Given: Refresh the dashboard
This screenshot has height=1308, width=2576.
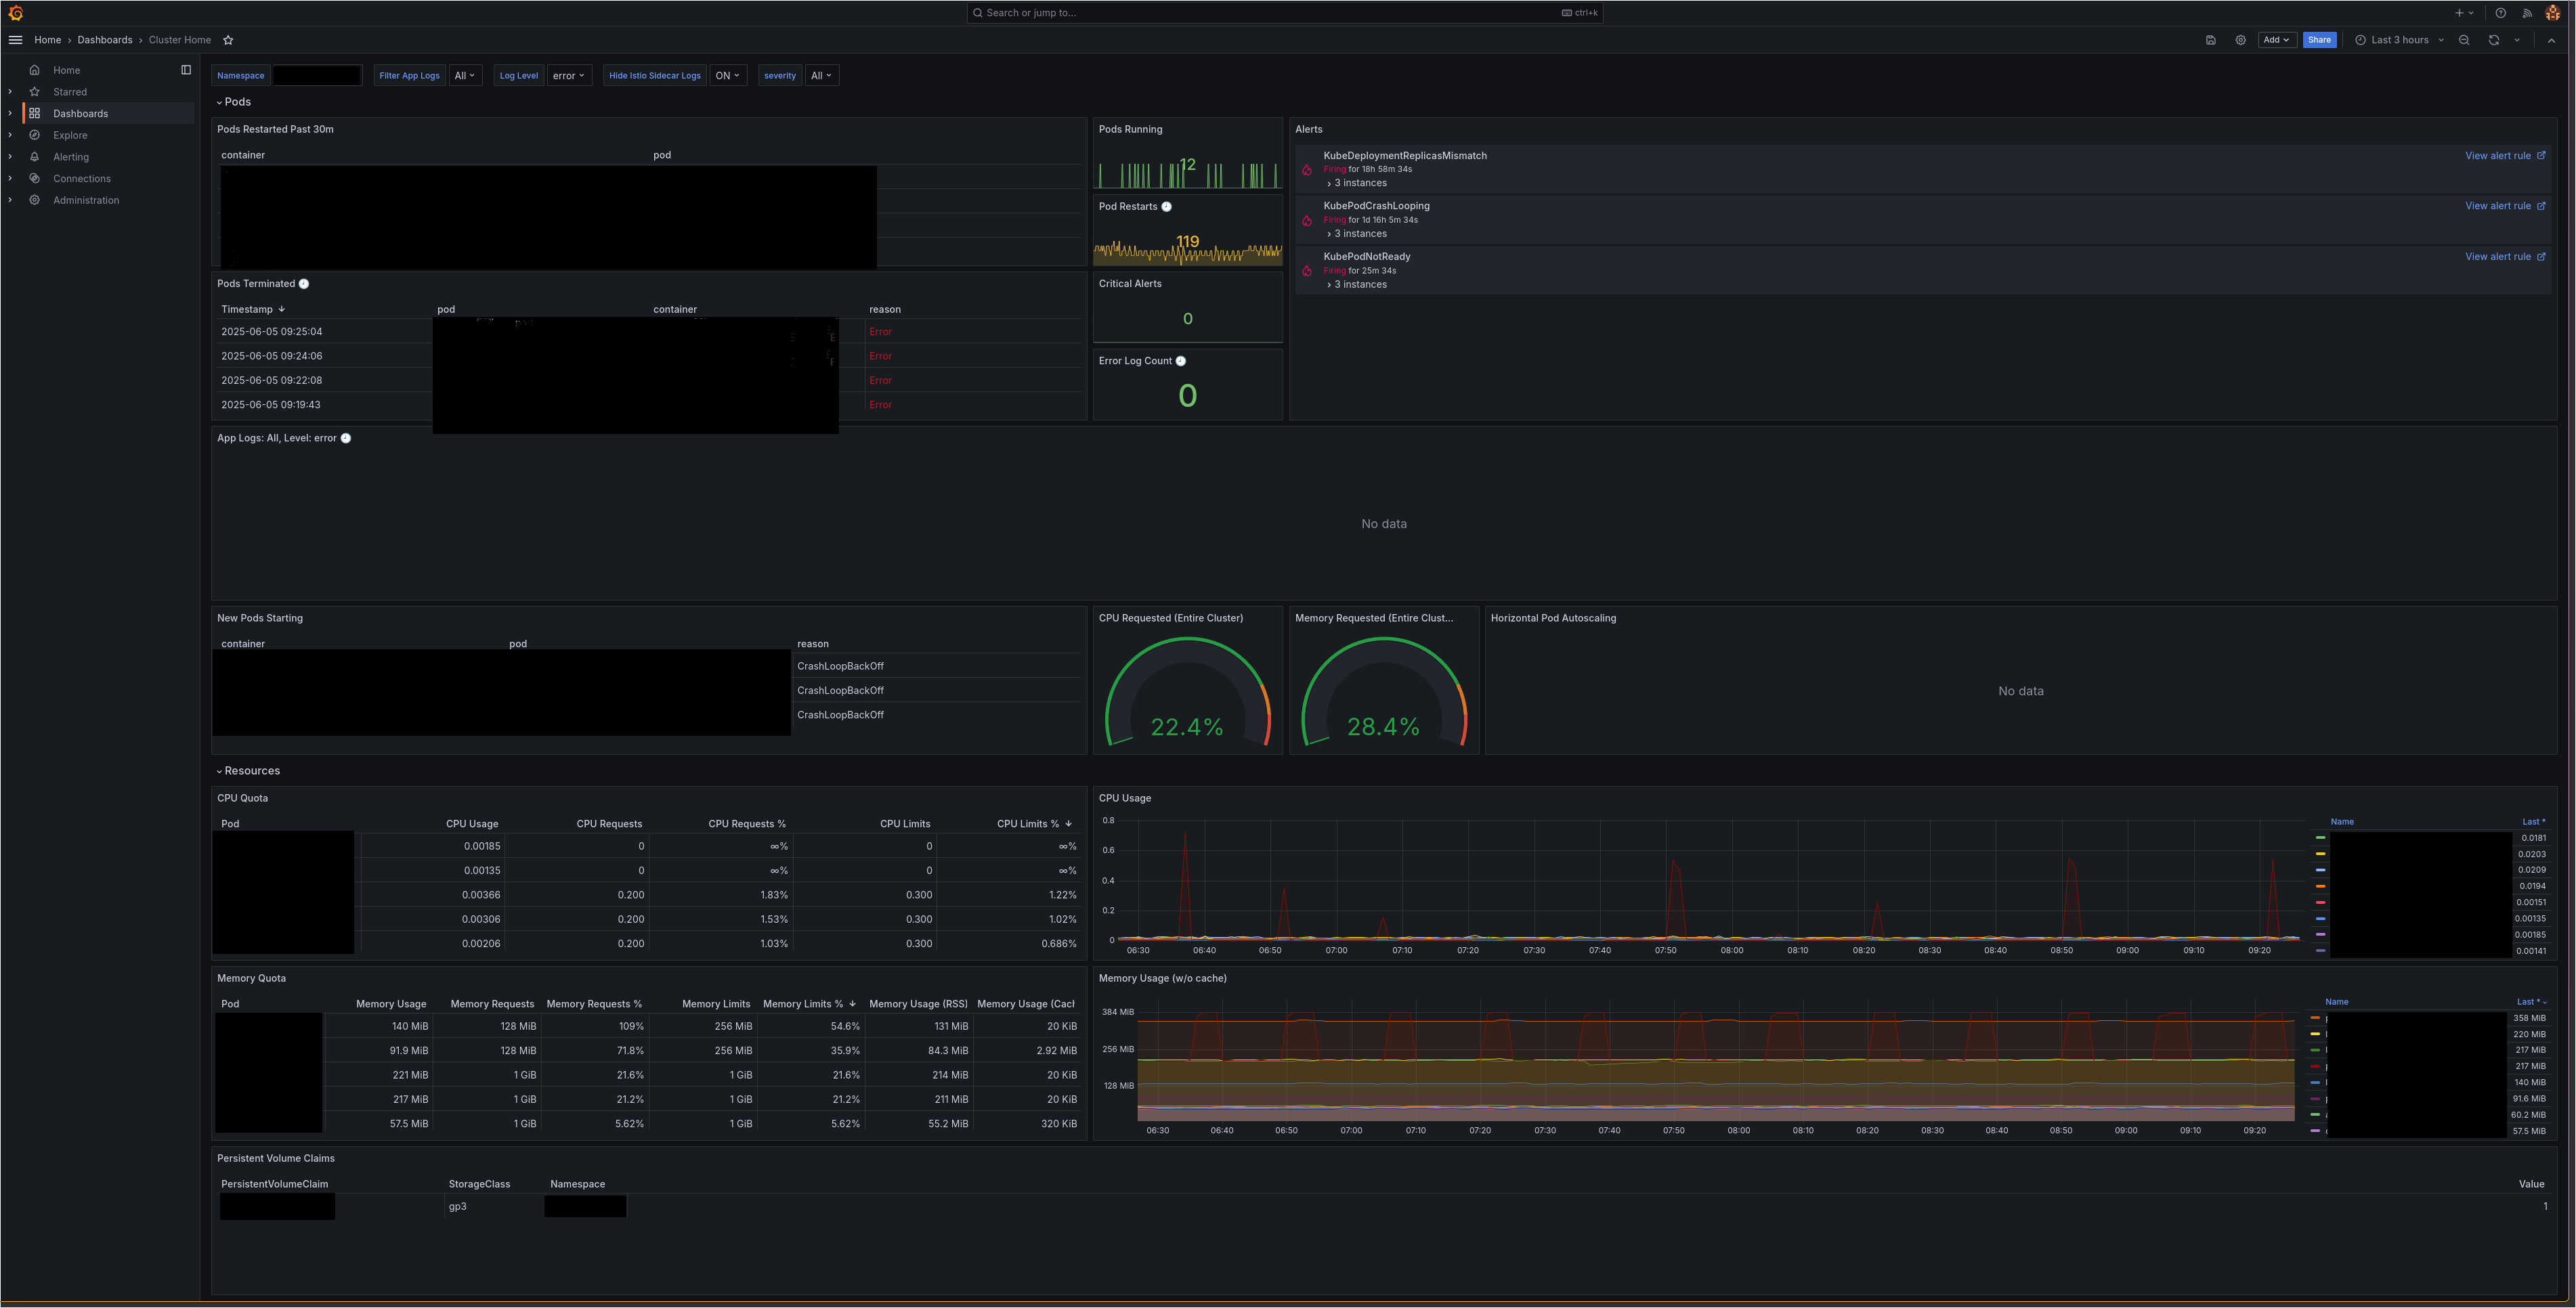Looking at the screenshot, I should (x=2494, y=40).
